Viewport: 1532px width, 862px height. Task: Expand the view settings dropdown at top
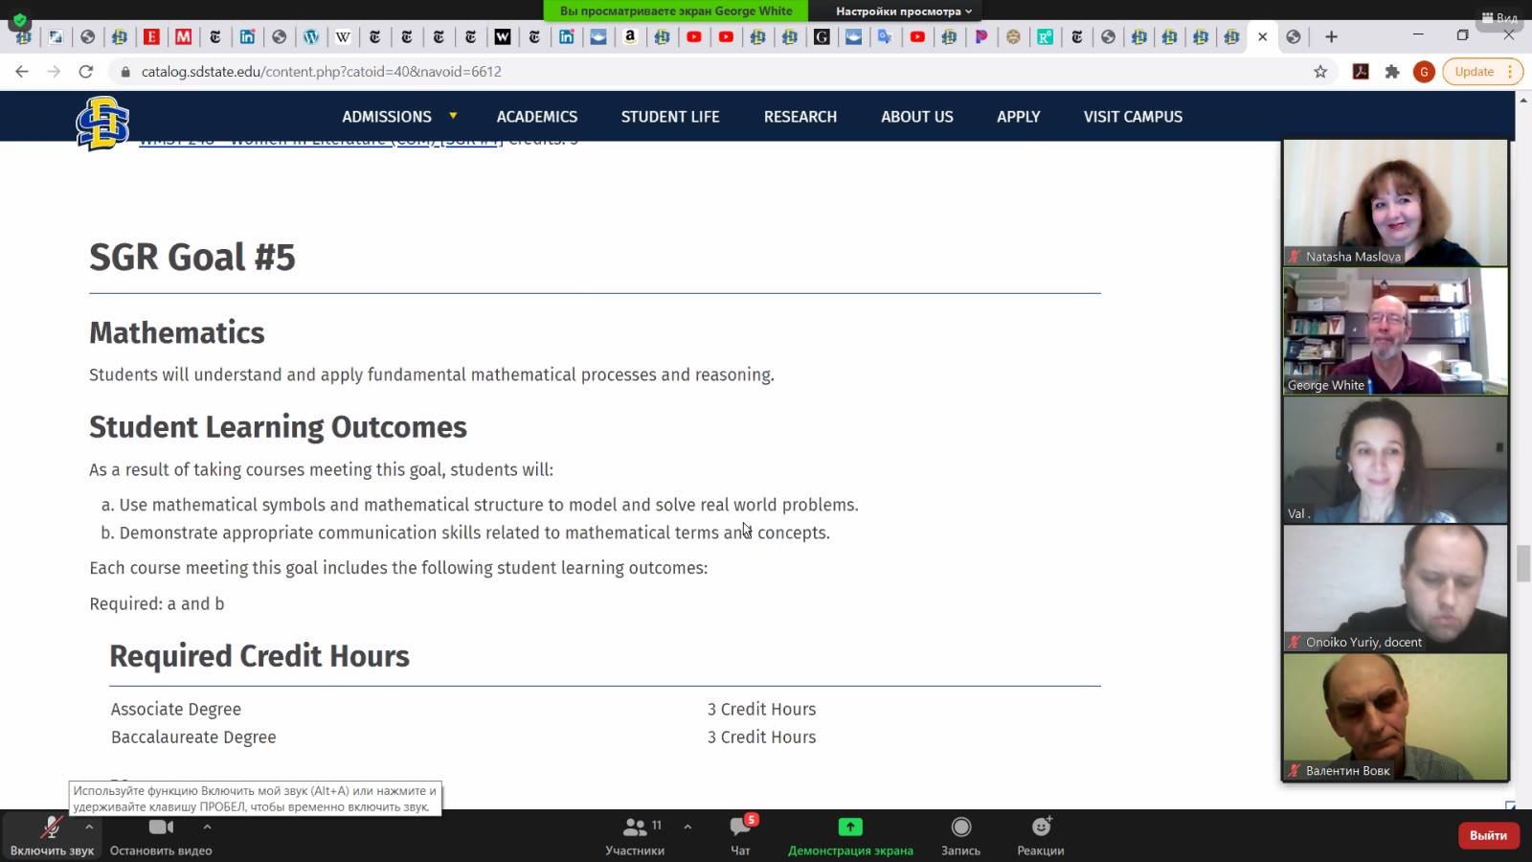(x=903, y=11)
